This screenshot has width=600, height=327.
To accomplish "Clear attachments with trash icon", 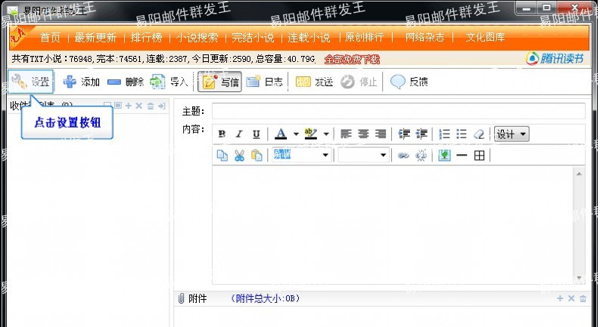I will click(x=583, y=298).
